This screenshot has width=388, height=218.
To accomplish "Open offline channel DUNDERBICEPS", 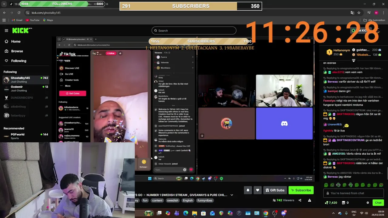I will 26,97.
